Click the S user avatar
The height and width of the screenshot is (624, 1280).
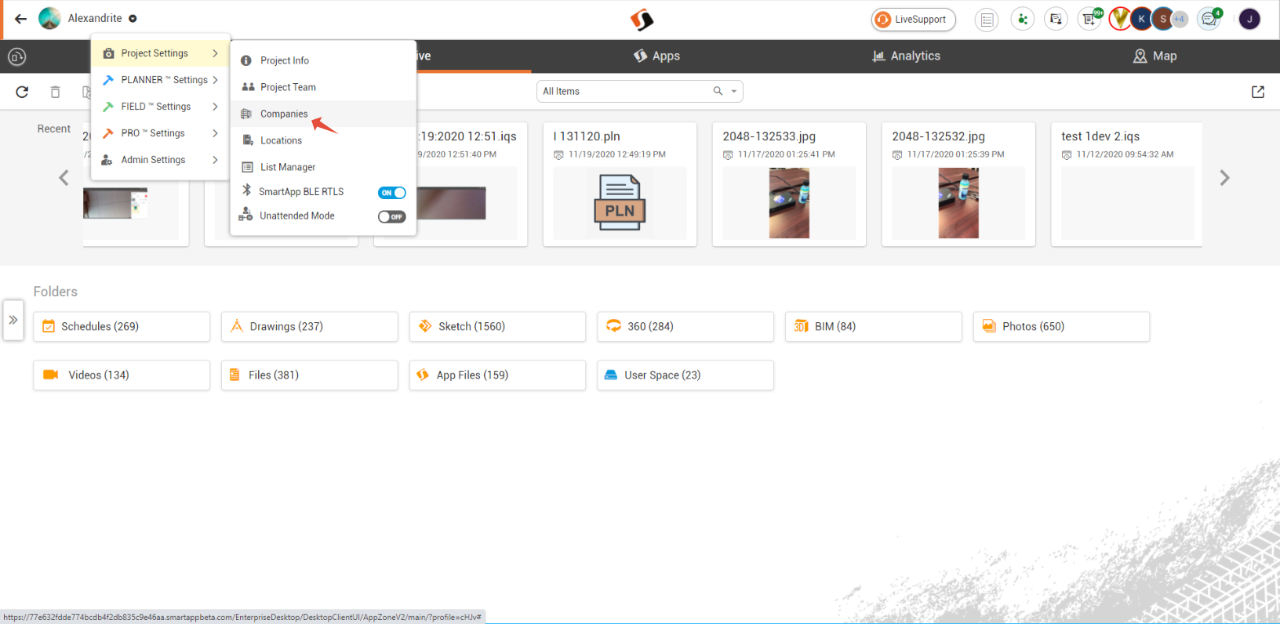1163,19
